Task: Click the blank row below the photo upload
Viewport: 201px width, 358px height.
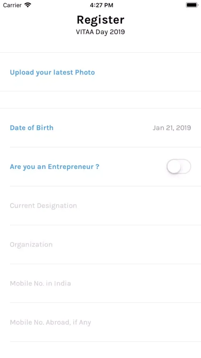Action: pyautogui.click(x=100, y=100)
